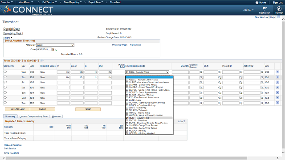The width and height of the screenshot is (285, 160).
Task: Add a row with plus icon for 9/30
Action: point(277,72)
